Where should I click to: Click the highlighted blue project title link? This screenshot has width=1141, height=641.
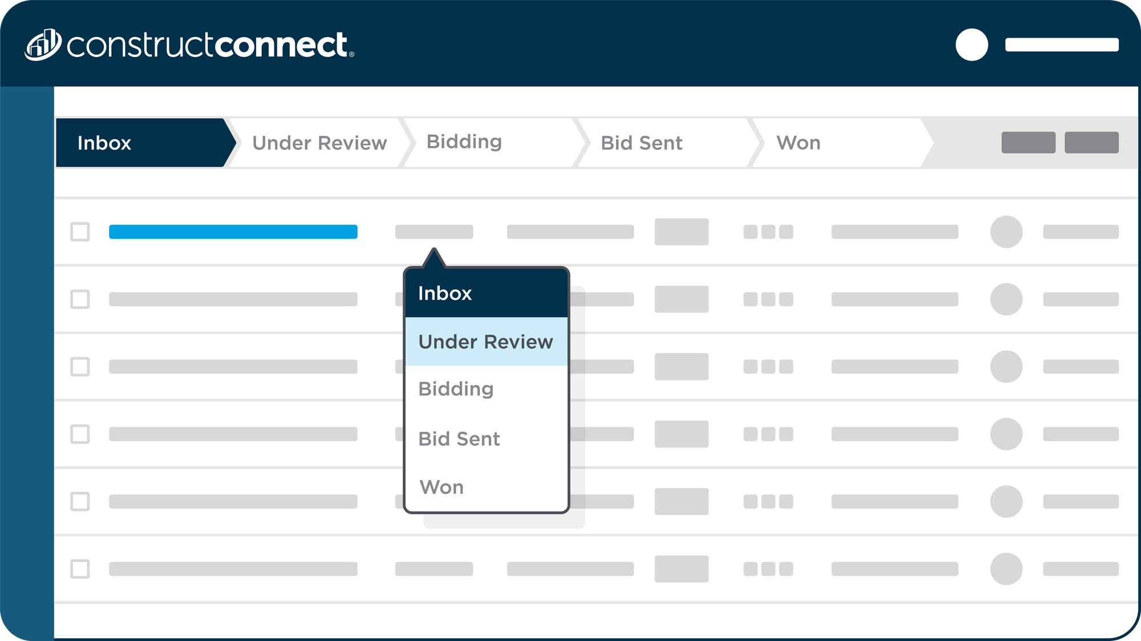[x=233, y=230]
